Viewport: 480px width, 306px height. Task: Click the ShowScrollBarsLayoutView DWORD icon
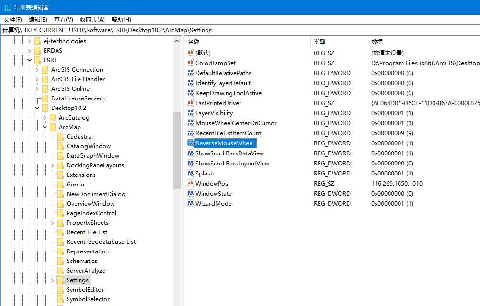(190, 163)
